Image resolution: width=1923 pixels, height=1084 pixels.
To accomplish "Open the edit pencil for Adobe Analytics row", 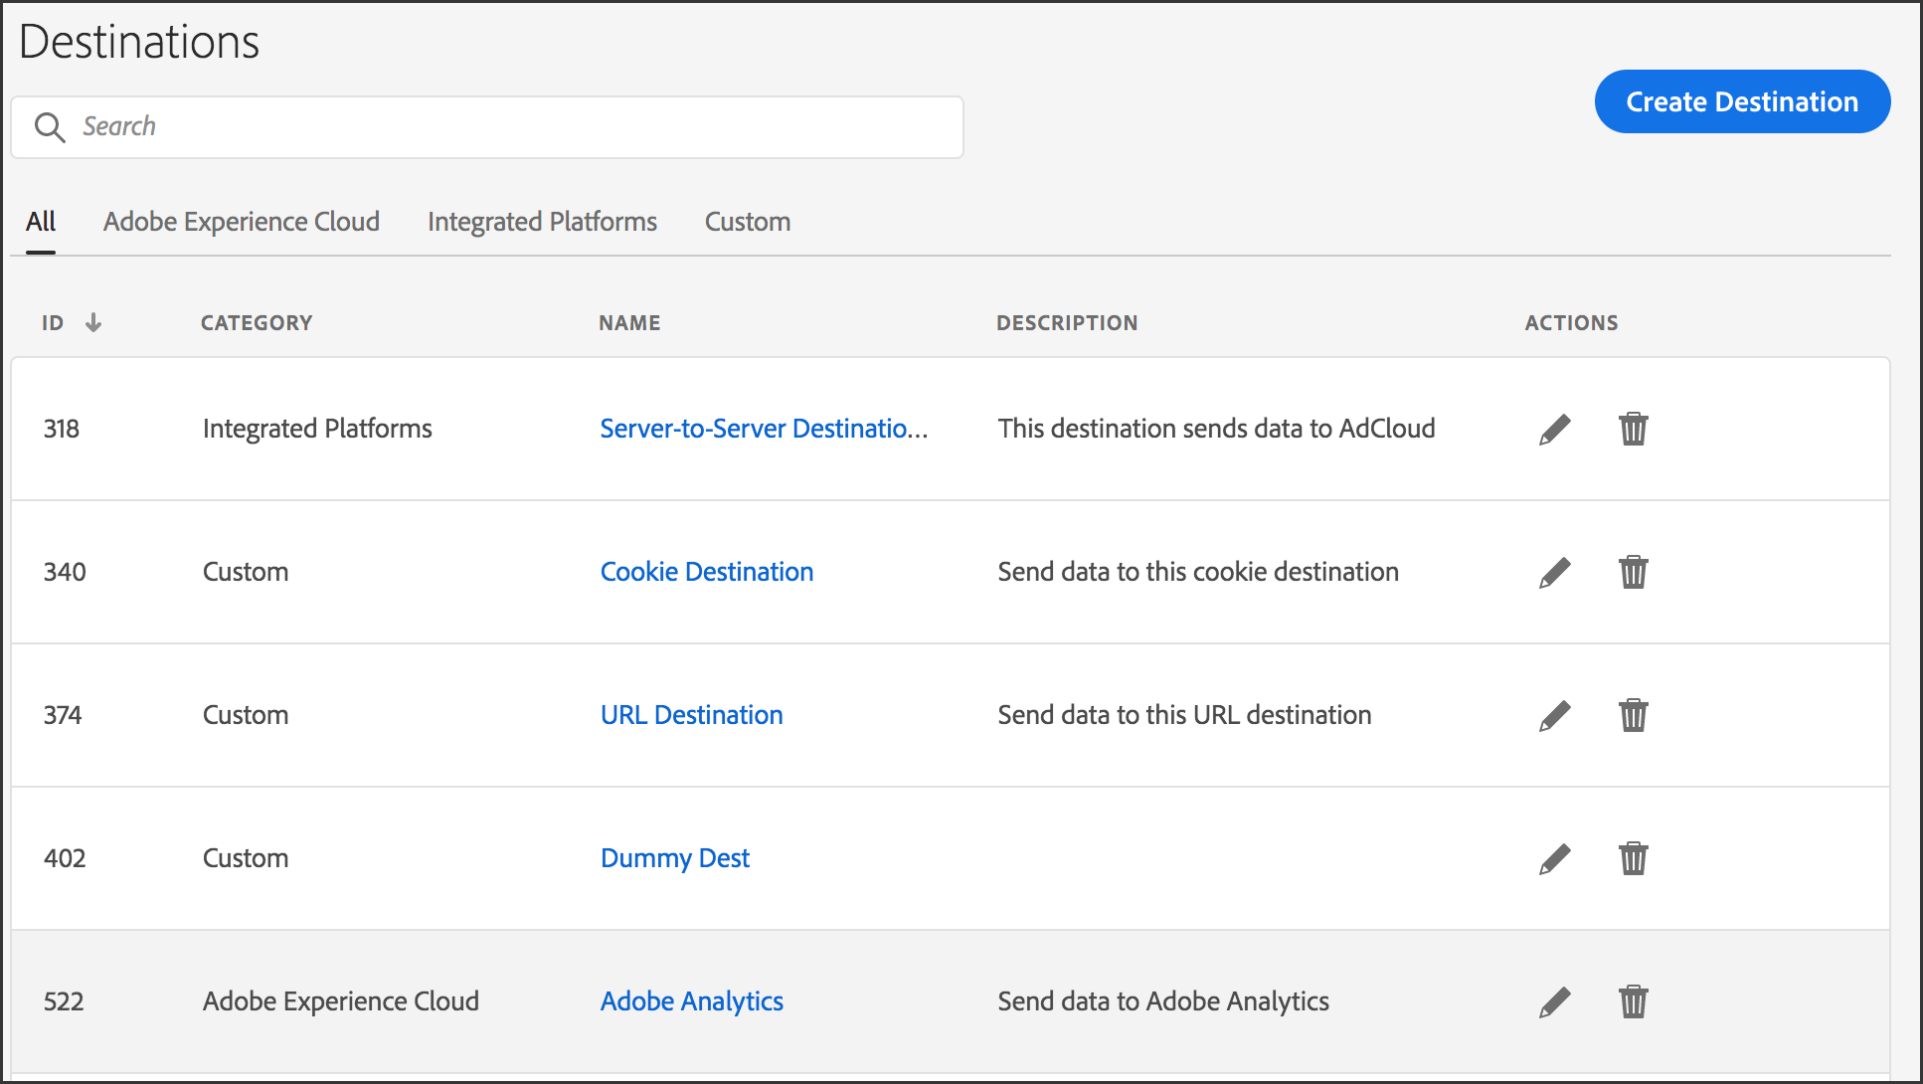I will 1554,1000.
